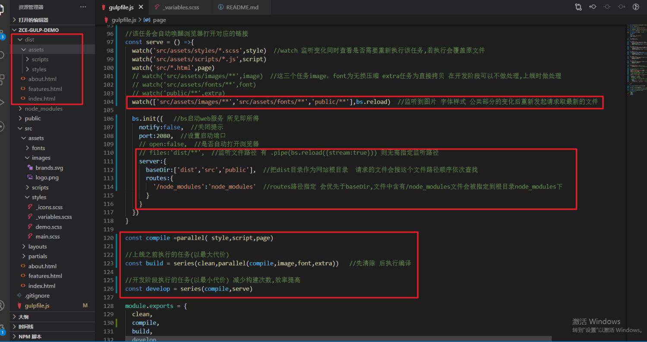Click the sass icon on _variables.scss tab
This screenshot has width=647, height=342.
point(157,7)
